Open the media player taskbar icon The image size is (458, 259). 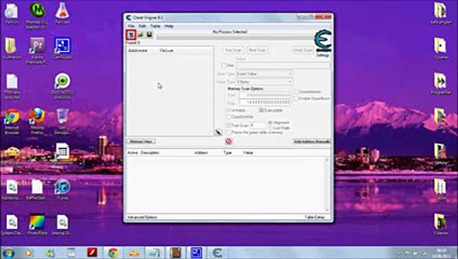(x=29, y=253)
